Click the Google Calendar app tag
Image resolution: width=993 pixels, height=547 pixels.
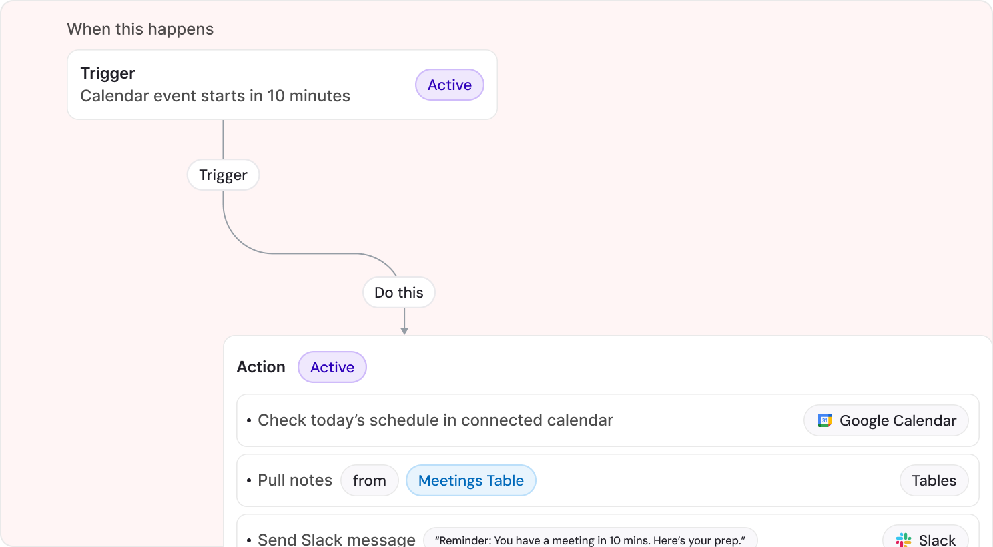tap(886, 420)
